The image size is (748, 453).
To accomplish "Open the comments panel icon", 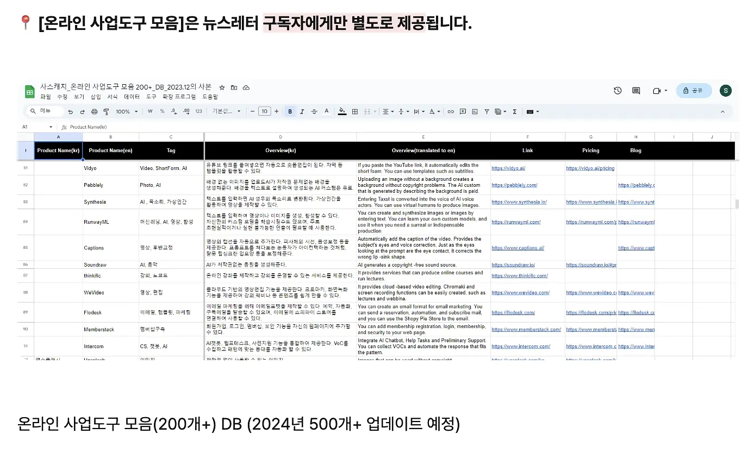I will (x=636, y=91).
